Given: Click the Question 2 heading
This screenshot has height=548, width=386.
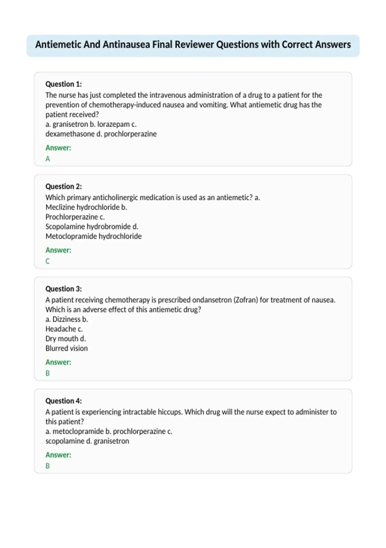Looking at the screenshot, I should click(64, 187).
